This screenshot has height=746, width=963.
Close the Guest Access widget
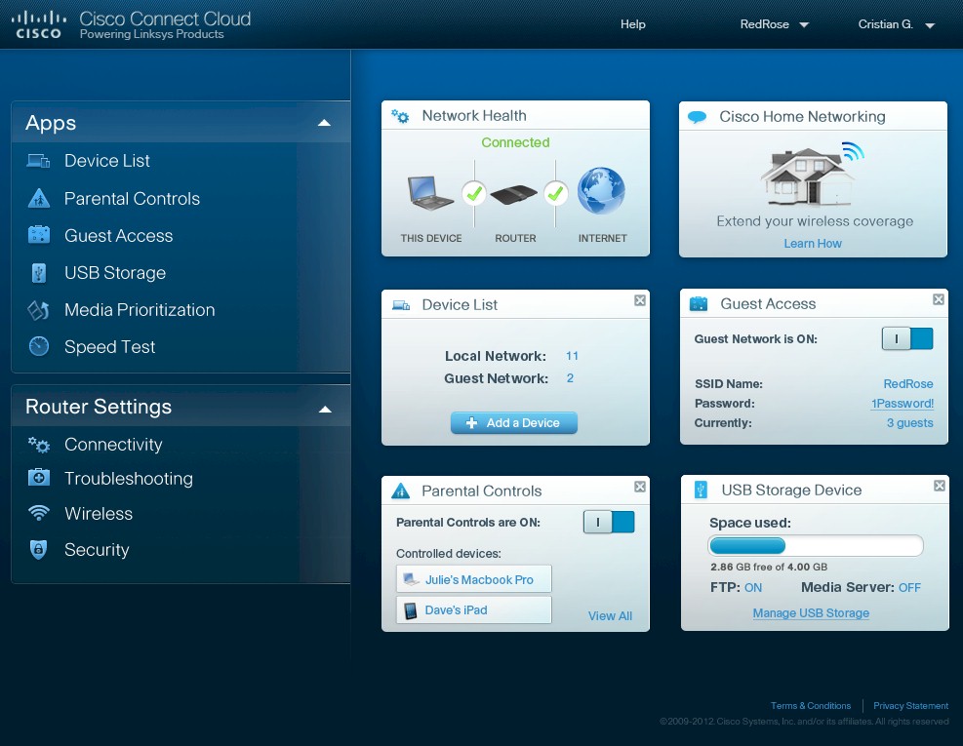tap(939, 299)
